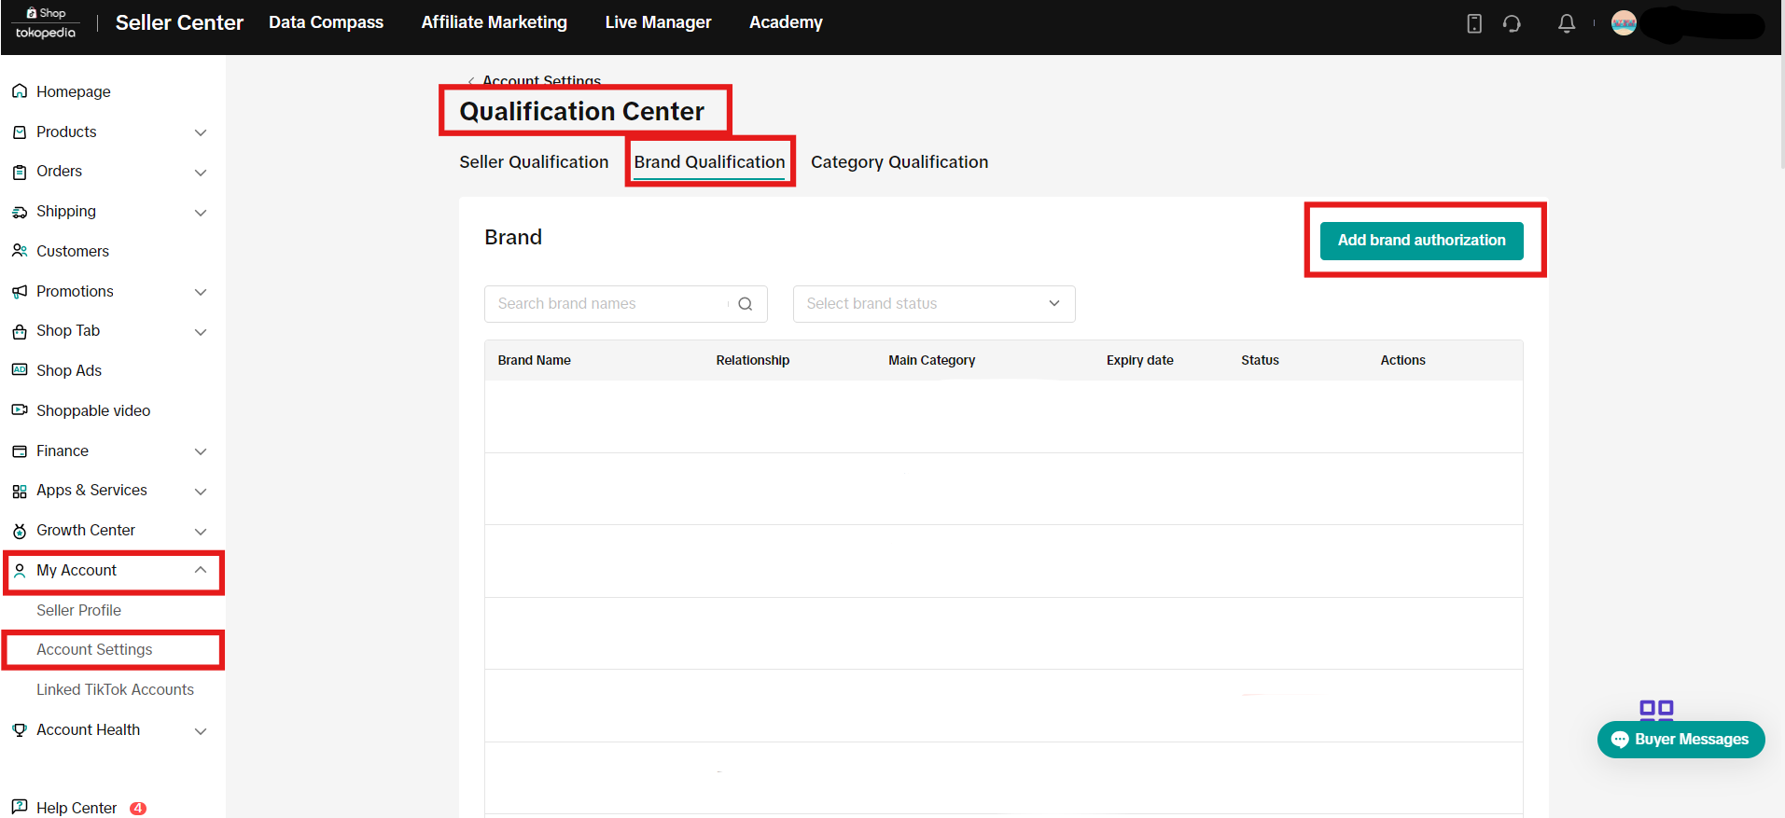Click the notification bell icon

click(1567, 23)
